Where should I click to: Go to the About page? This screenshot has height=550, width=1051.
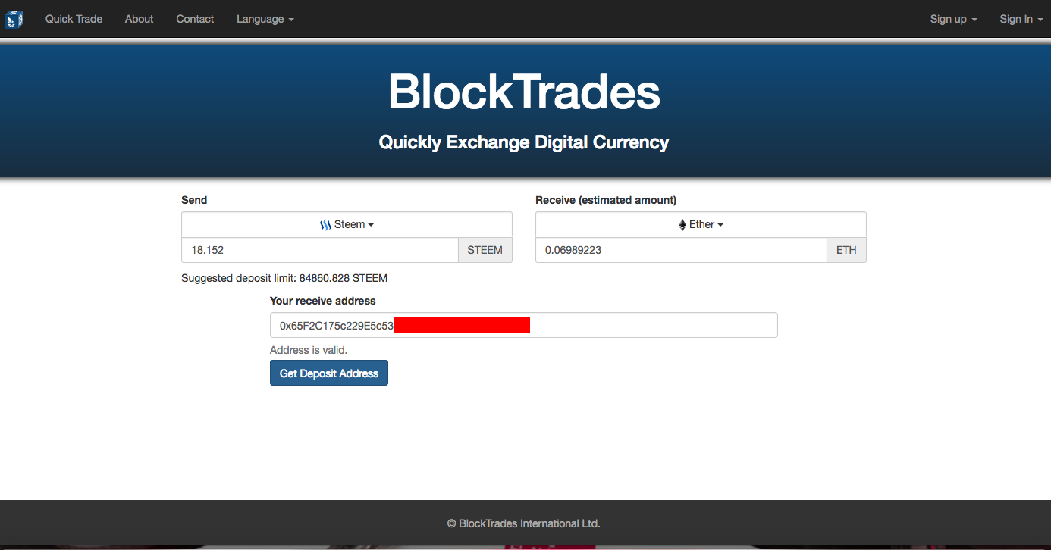coord(140,19)
